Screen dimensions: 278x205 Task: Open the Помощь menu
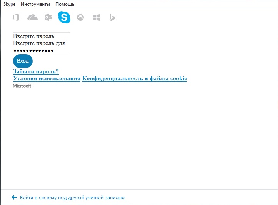[65, 4]
